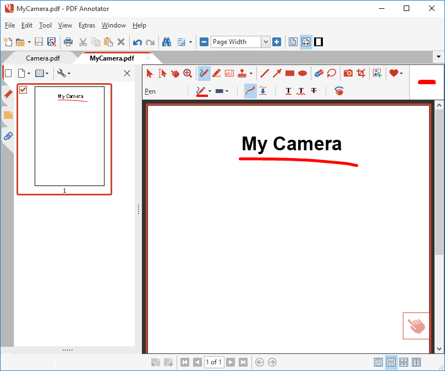This screenshot has height=371, width=445.
Task: Select the Text box annotation tool
Action: point(229,73)
